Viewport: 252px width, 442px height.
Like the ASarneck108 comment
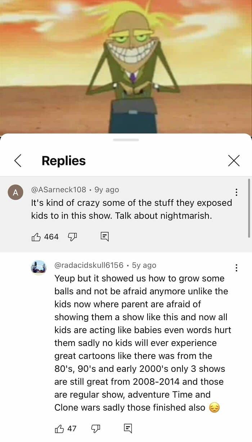click(36, 237)
